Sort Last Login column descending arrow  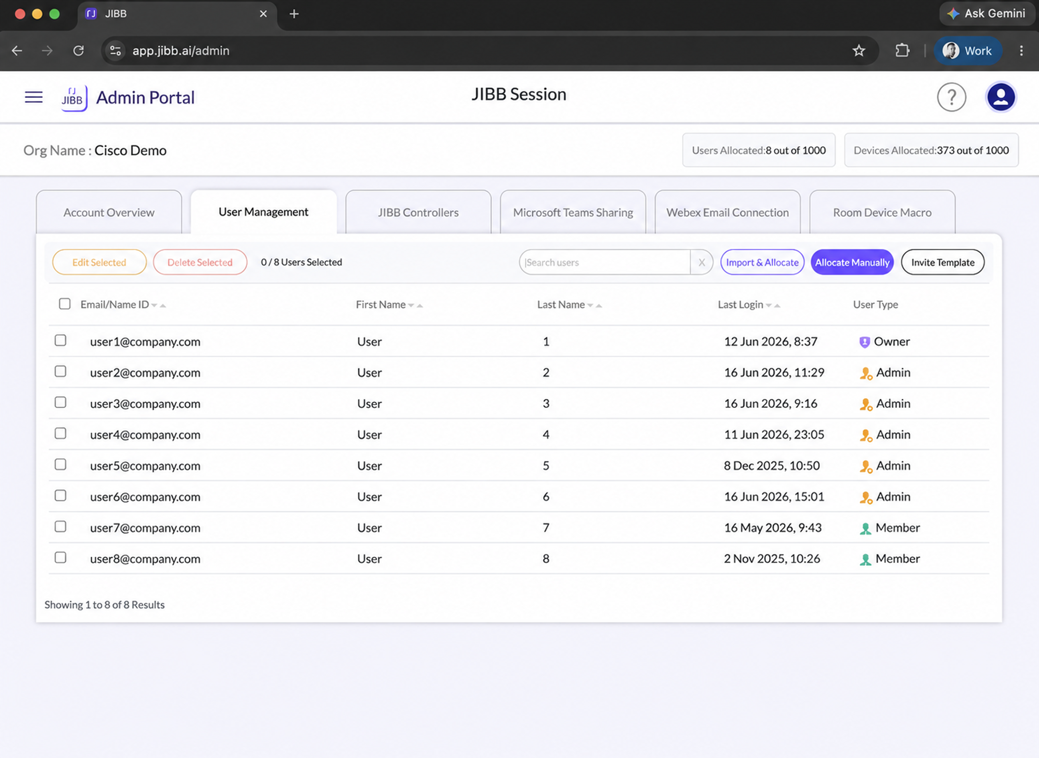coord(769,306)
